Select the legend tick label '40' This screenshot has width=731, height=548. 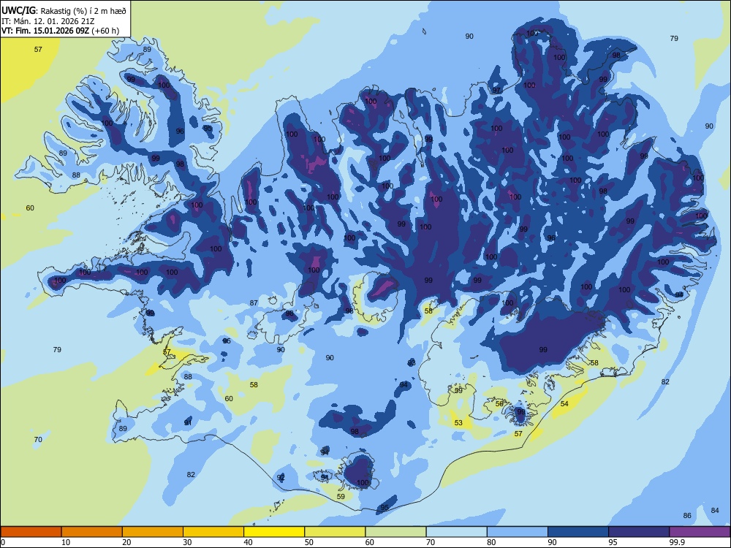tap(248, 542)
